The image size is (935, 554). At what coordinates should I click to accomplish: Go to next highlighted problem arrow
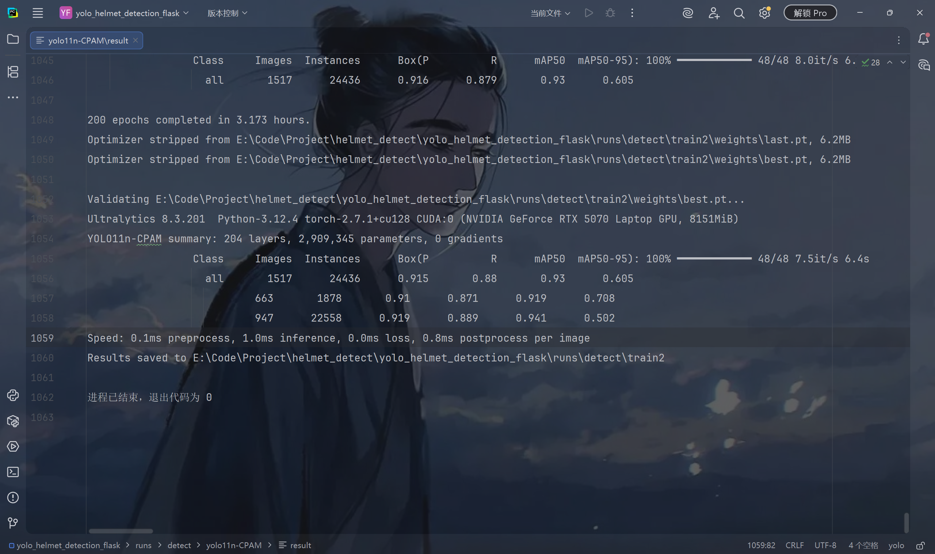coord(903,62)
